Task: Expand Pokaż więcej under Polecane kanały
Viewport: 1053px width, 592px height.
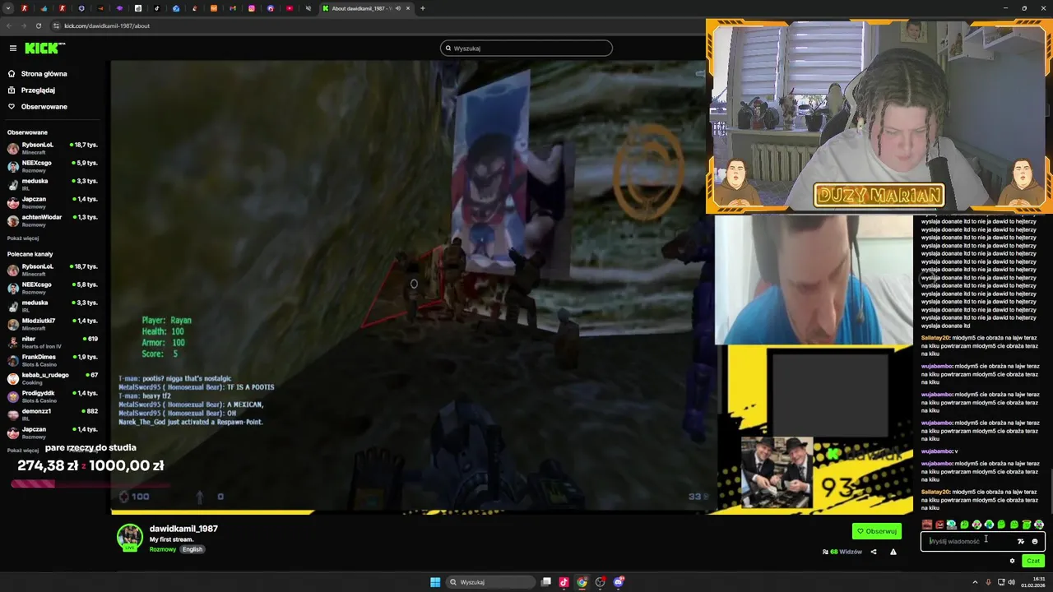Action: tap(23, 451)
